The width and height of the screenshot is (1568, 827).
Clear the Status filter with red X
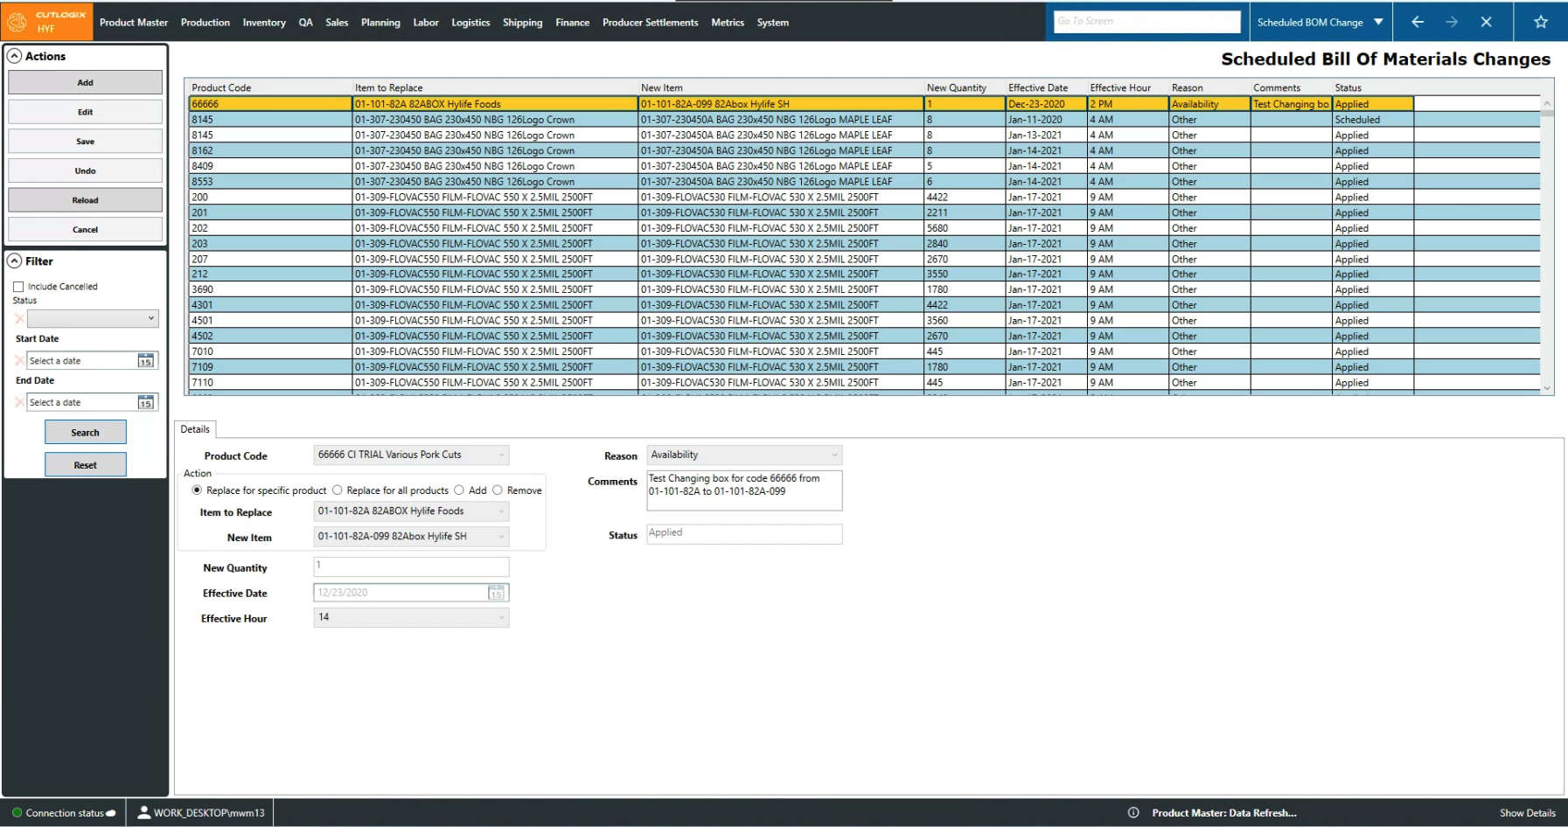(x=19, y=319)
